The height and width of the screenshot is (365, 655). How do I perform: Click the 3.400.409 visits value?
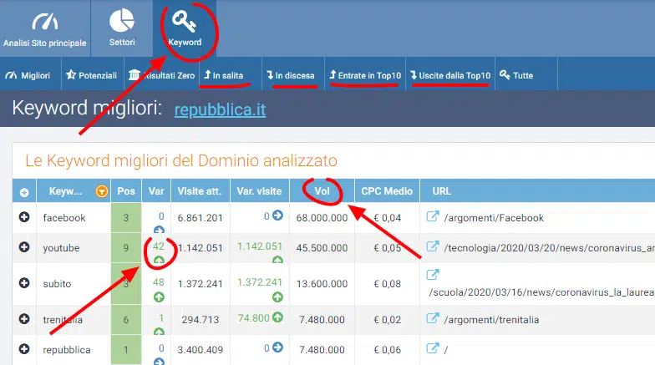[x=201, y=349]
